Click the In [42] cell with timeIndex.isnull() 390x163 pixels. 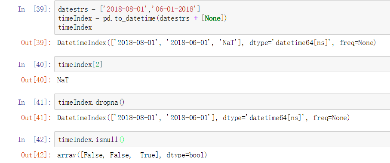(x=222, y=139)
